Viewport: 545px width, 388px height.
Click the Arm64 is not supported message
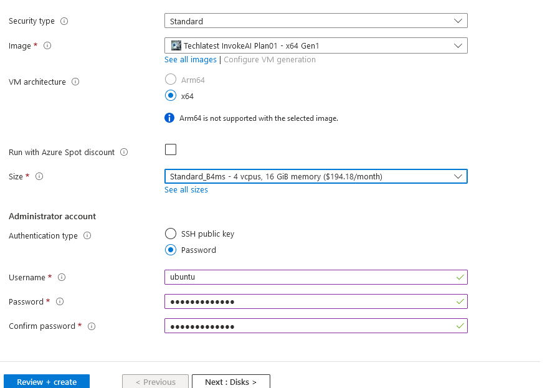pos(258,118)
